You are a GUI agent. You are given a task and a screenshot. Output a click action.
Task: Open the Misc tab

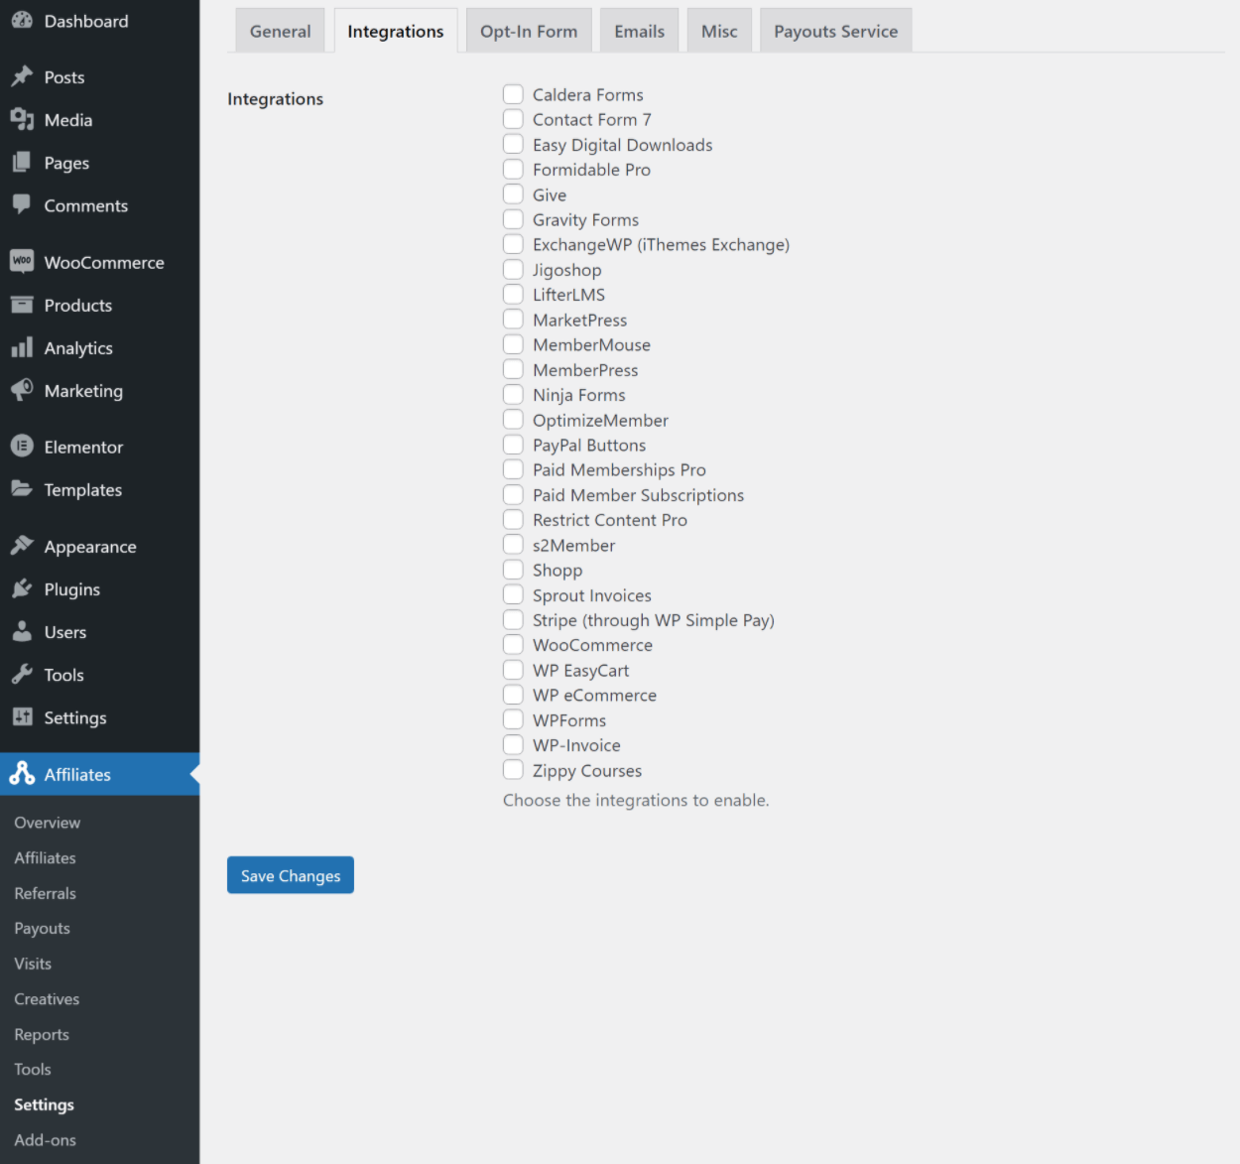719,31
